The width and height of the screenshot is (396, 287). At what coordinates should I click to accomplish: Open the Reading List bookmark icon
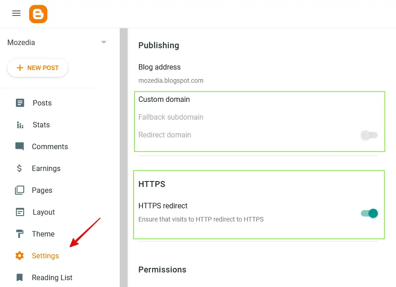coord(20,277)
